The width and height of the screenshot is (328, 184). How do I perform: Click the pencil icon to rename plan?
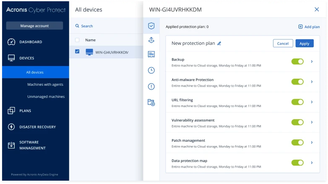tap(219, 43)
